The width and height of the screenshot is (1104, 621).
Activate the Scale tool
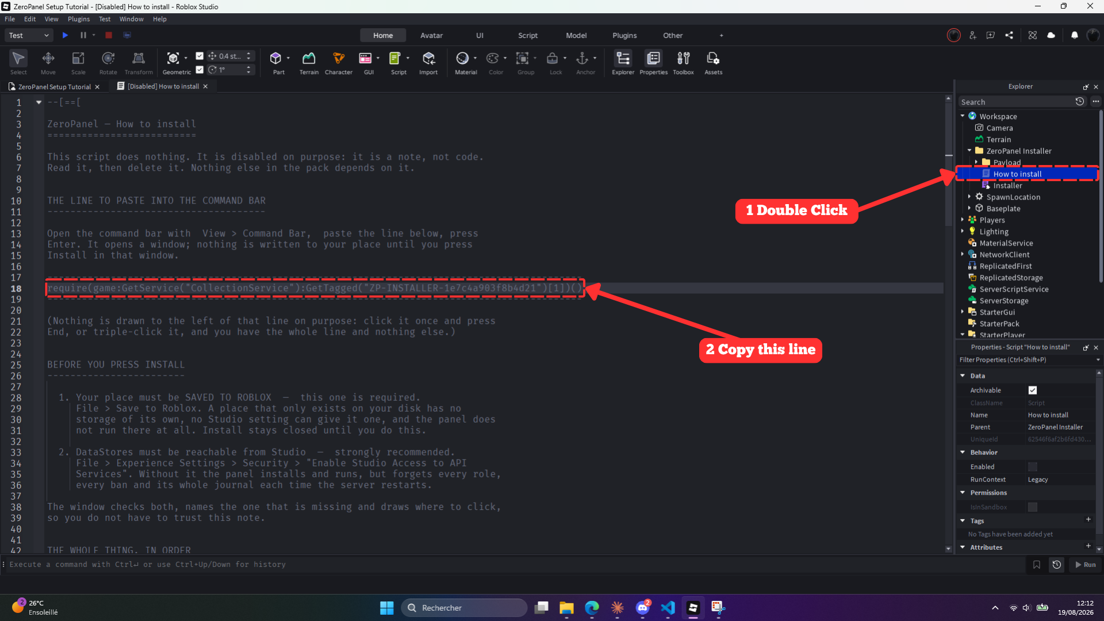[x=78, y=62]
